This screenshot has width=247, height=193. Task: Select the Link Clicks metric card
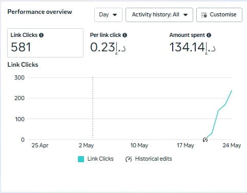[x=45, y=43]
